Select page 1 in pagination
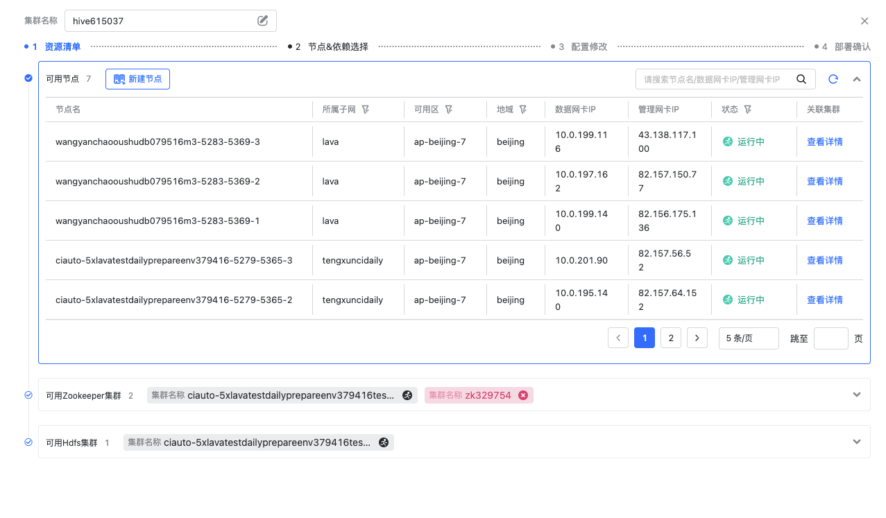The width and height of the screenshot is (886, 518). [645, 338]
